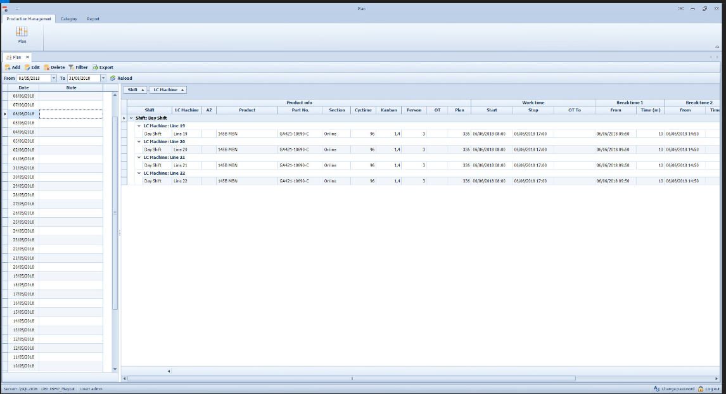Click the Edit toolbar icon

tap(28, 67)
